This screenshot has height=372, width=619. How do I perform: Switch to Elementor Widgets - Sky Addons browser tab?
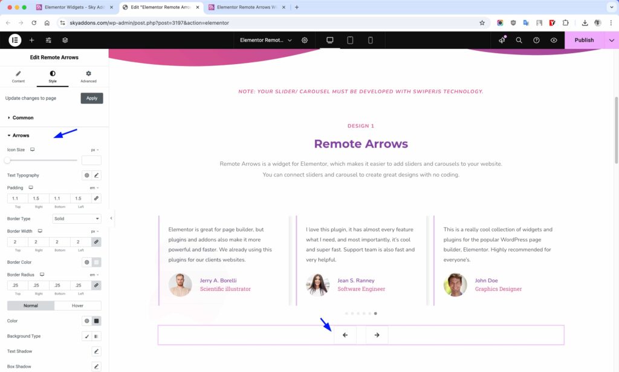pyautogui.click(x=74, y=7)
